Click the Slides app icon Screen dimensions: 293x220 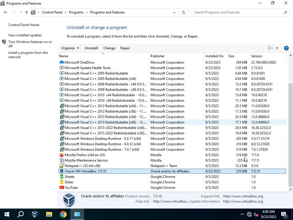click(62, 182)
